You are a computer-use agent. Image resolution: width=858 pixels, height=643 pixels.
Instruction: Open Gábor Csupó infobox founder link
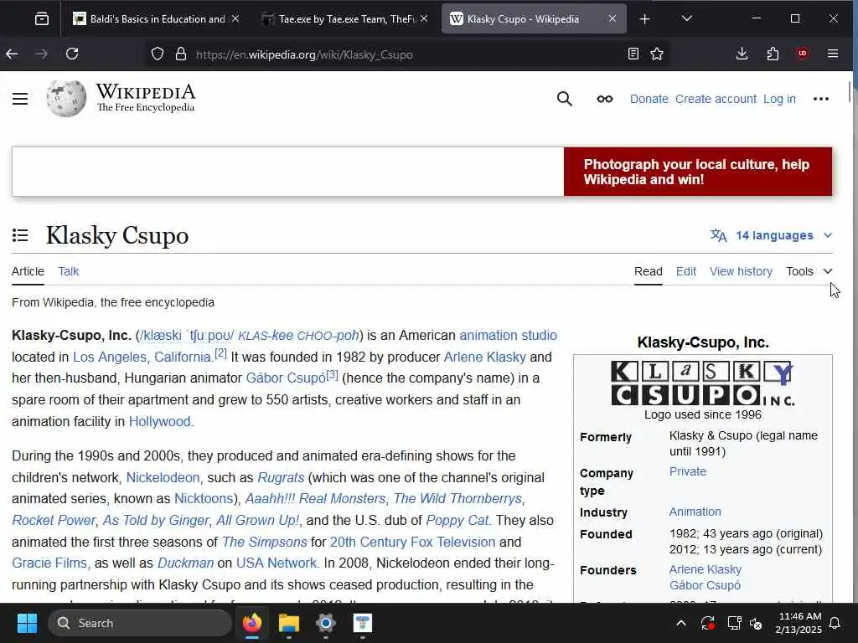click(x=705, y=585)
